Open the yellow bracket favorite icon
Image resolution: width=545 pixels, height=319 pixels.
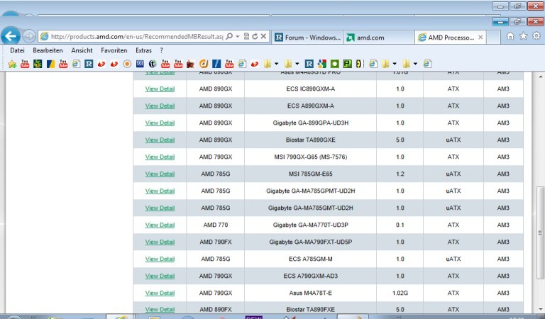coord(359,64)
